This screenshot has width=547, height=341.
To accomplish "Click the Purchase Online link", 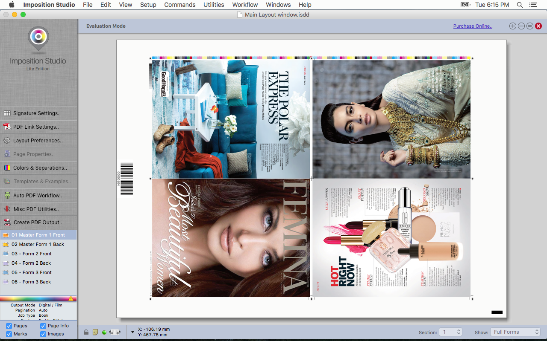I will [x=473, y=26].
